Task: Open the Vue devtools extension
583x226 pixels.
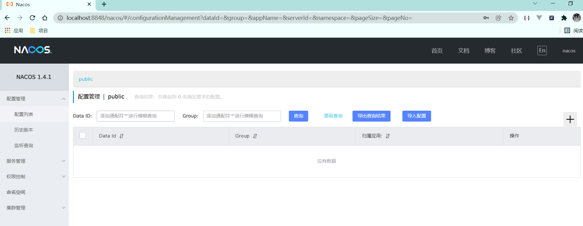Action: [539, 18]
